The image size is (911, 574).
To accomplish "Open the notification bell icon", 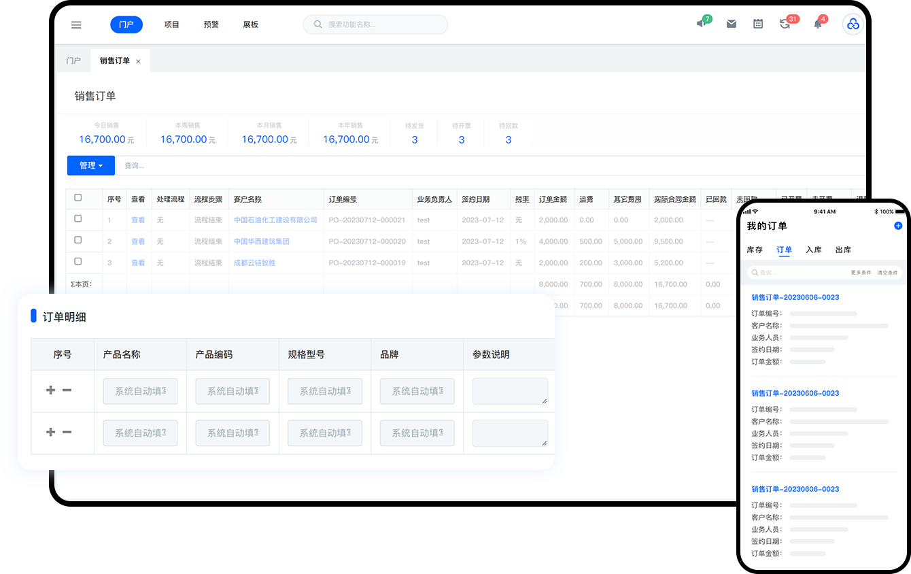I will tap(818, 24).
